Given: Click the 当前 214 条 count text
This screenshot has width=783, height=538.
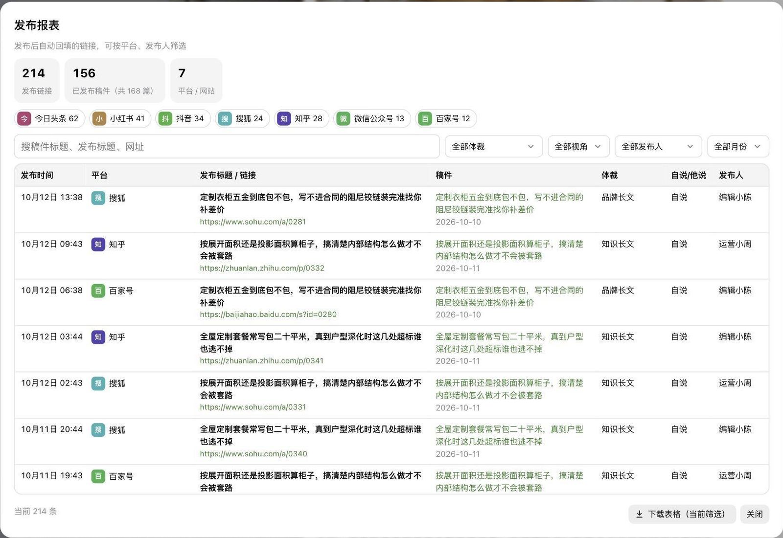Looking at the screenshot, I should [36, 511].
